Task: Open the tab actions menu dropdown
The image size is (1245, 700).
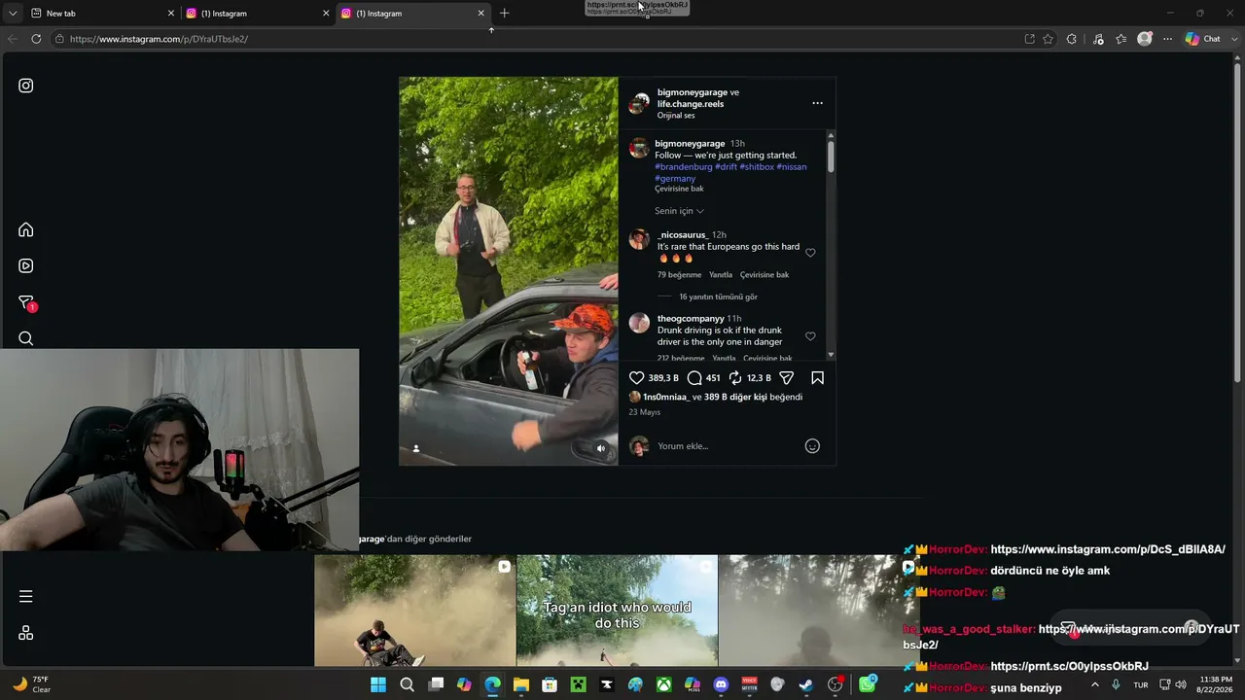Action: point(13,14)
